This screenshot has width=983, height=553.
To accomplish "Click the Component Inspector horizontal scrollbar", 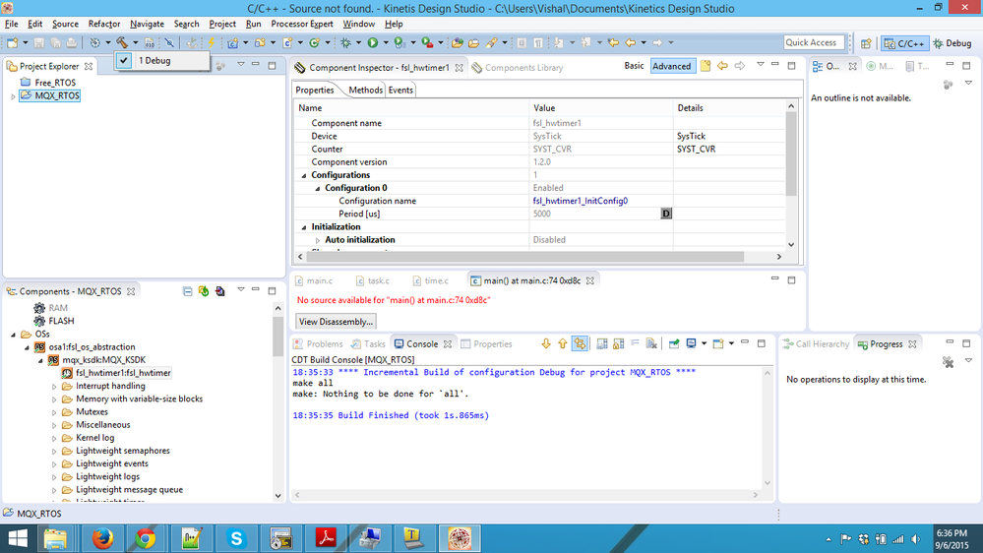I will tap(524, 257).
